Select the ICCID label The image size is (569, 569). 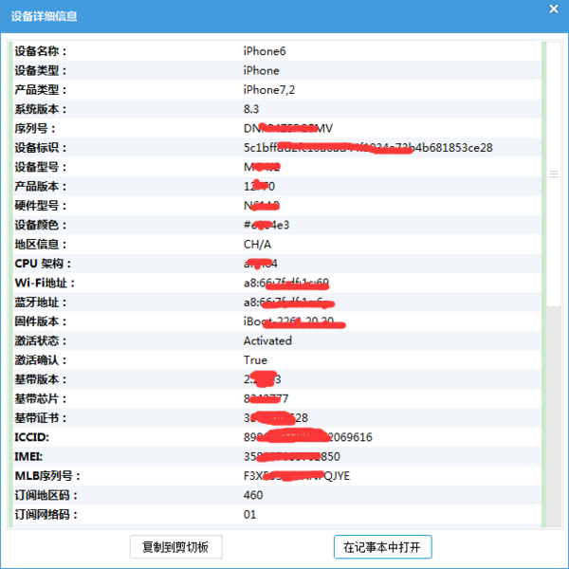coord(32,437)
